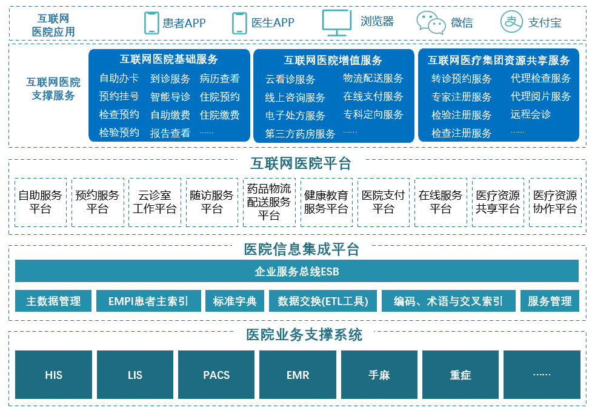Click the WeChat chat bubbles icon
Screen dimensions: 592x411
click(431, 22)
